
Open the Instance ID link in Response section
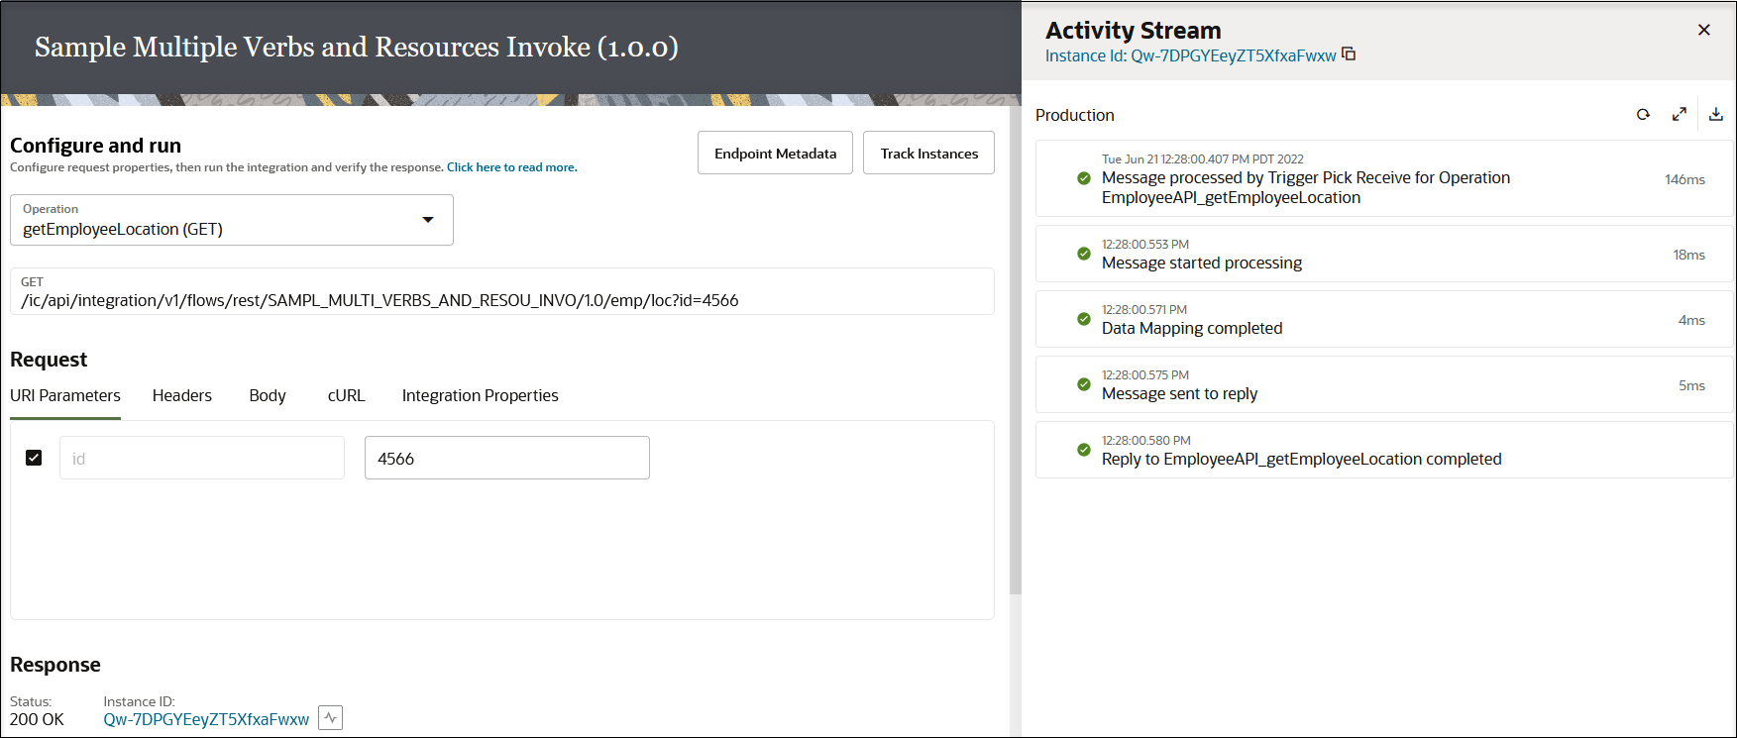click(206, 719)
